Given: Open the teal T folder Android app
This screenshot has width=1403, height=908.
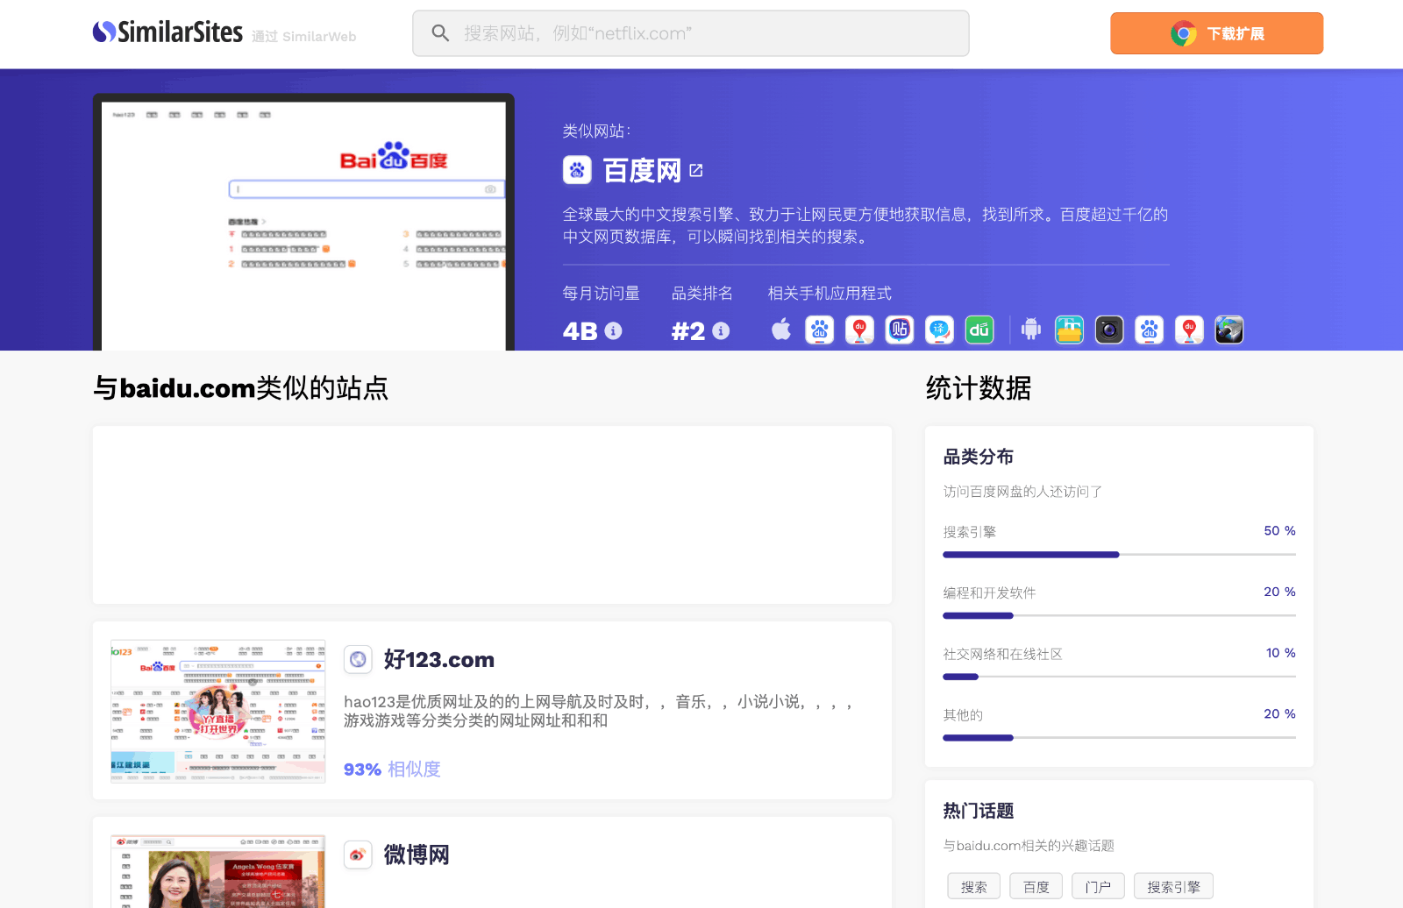Looking at the screenshot, I should [1069, 330].
